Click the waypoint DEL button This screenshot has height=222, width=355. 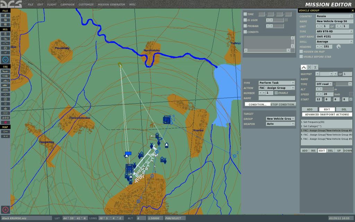(344, 109)
